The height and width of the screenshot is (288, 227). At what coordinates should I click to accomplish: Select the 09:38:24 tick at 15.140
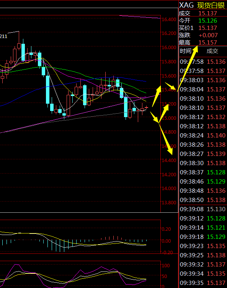point(203,136)
